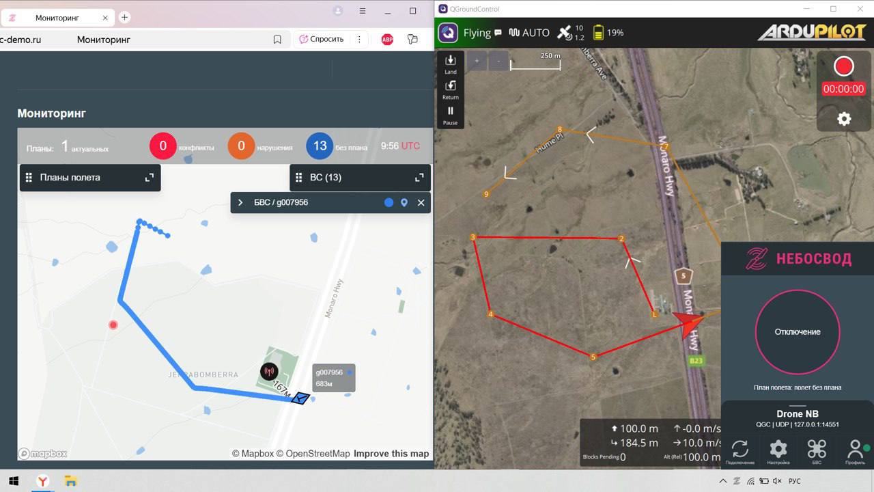The image size is (874, 492).
Task: Open the AUTO flight mode selector
Action: (529, 32)
